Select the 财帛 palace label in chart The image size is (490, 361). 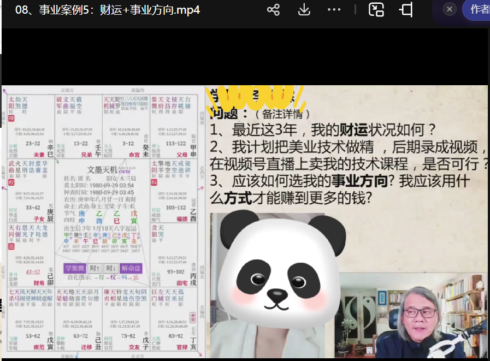point(39,283)
